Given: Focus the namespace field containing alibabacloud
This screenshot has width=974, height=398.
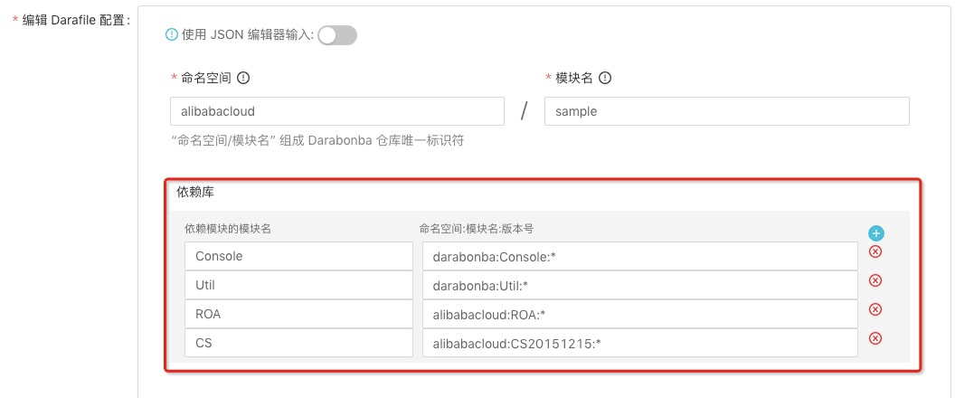Looking at the screenshot, I should 336,111.
